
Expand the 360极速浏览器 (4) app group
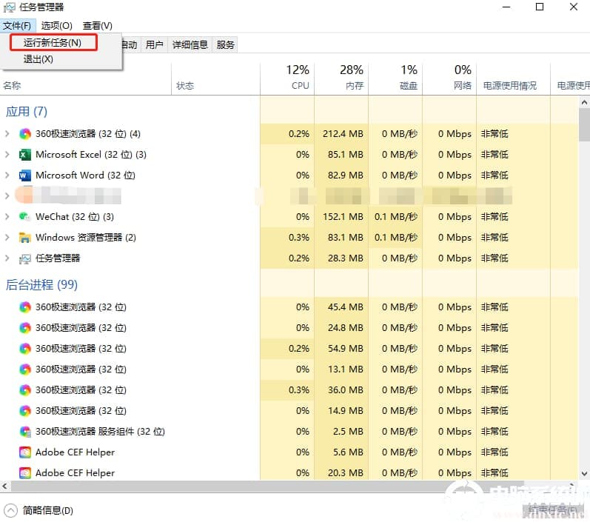[x=7, y=133]
